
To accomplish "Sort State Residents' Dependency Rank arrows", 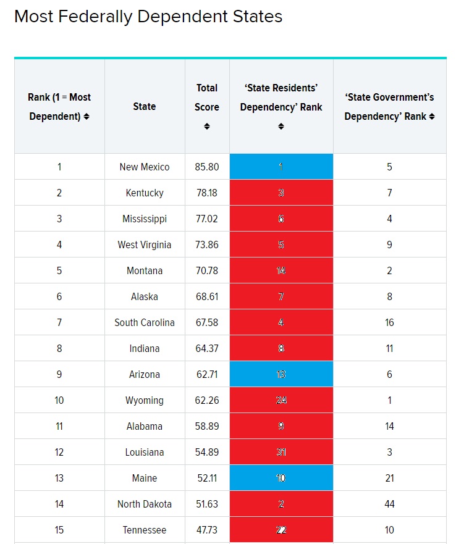I will (281, 127).
